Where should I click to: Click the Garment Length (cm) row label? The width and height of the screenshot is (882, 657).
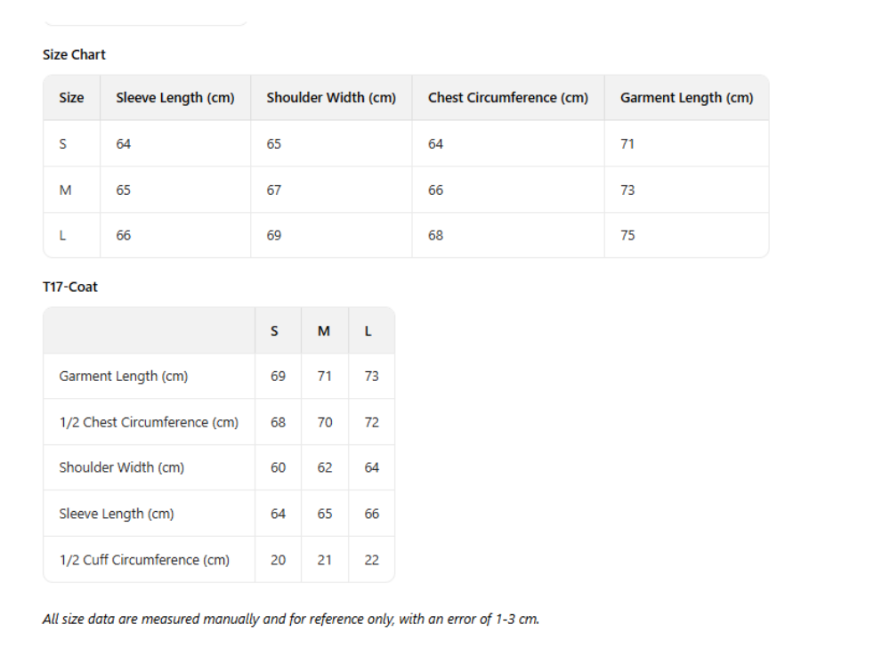(x=124, y=376)
